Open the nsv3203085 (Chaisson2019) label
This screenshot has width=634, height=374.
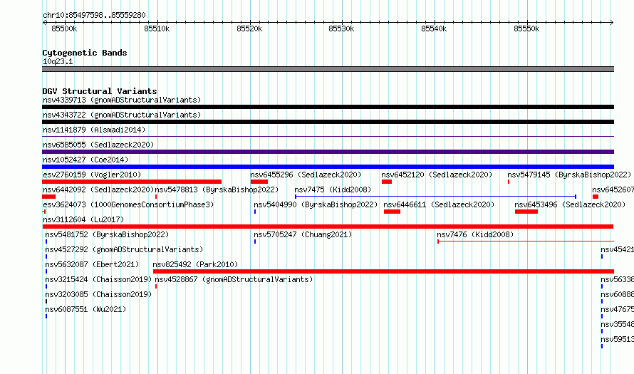click(98, 294)
